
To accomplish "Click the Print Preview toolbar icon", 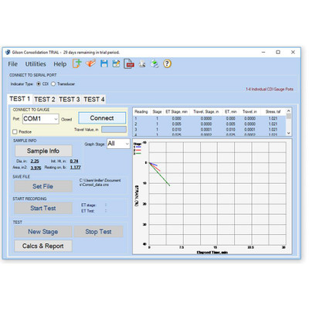I will 142,64.
